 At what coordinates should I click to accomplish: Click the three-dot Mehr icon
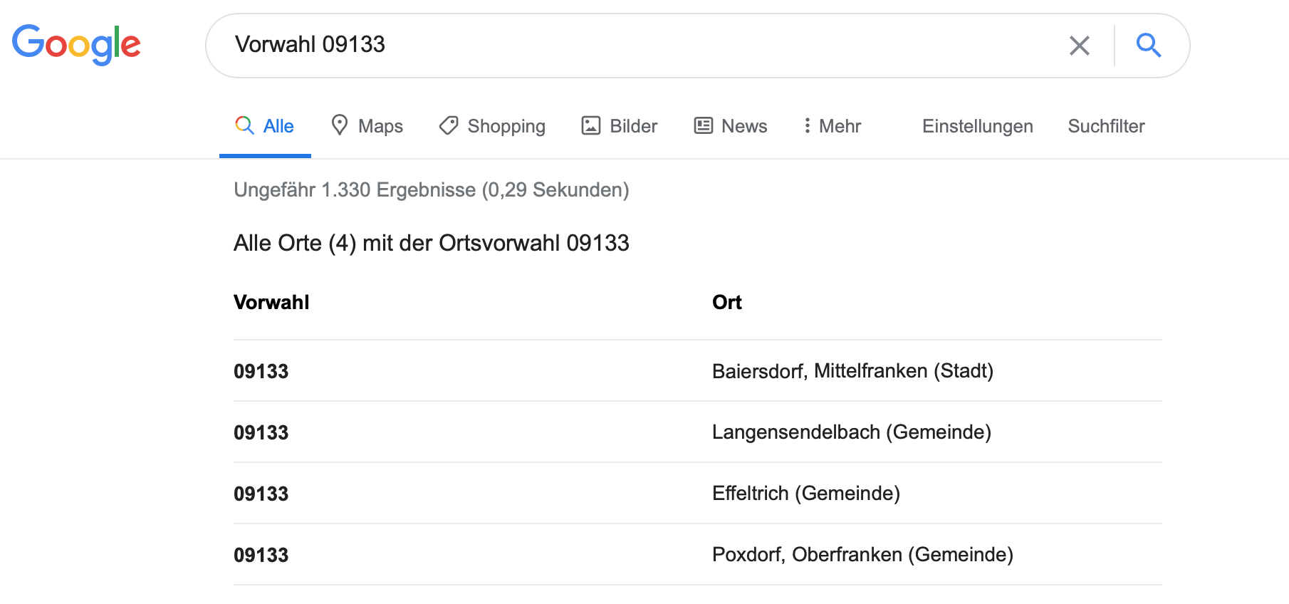click(x=807, y=125)
